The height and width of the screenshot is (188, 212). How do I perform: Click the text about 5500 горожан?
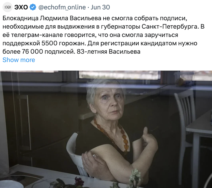point(64,43)
